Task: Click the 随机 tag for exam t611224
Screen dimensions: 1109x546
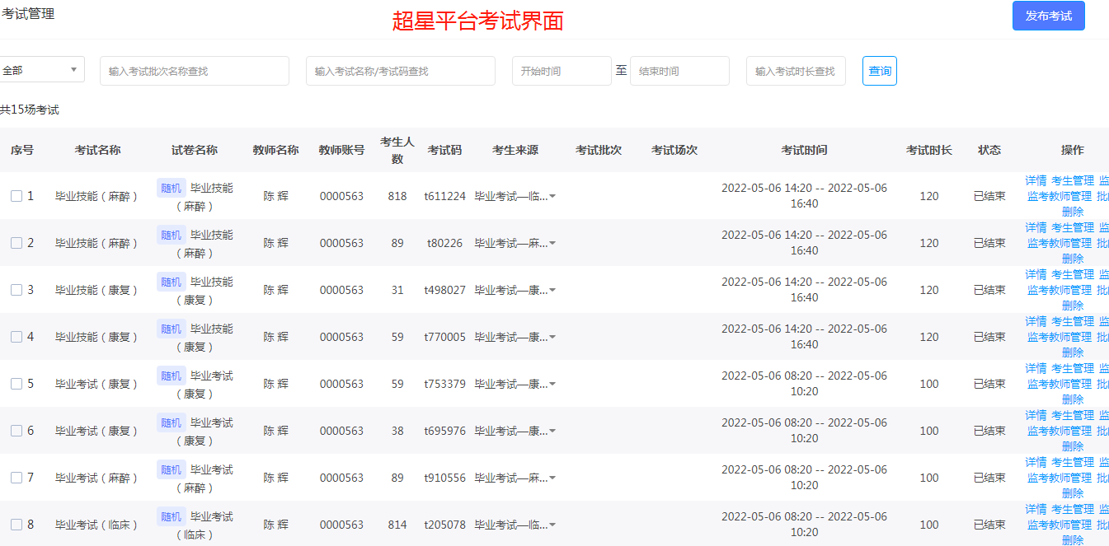Action: point(172,188)
